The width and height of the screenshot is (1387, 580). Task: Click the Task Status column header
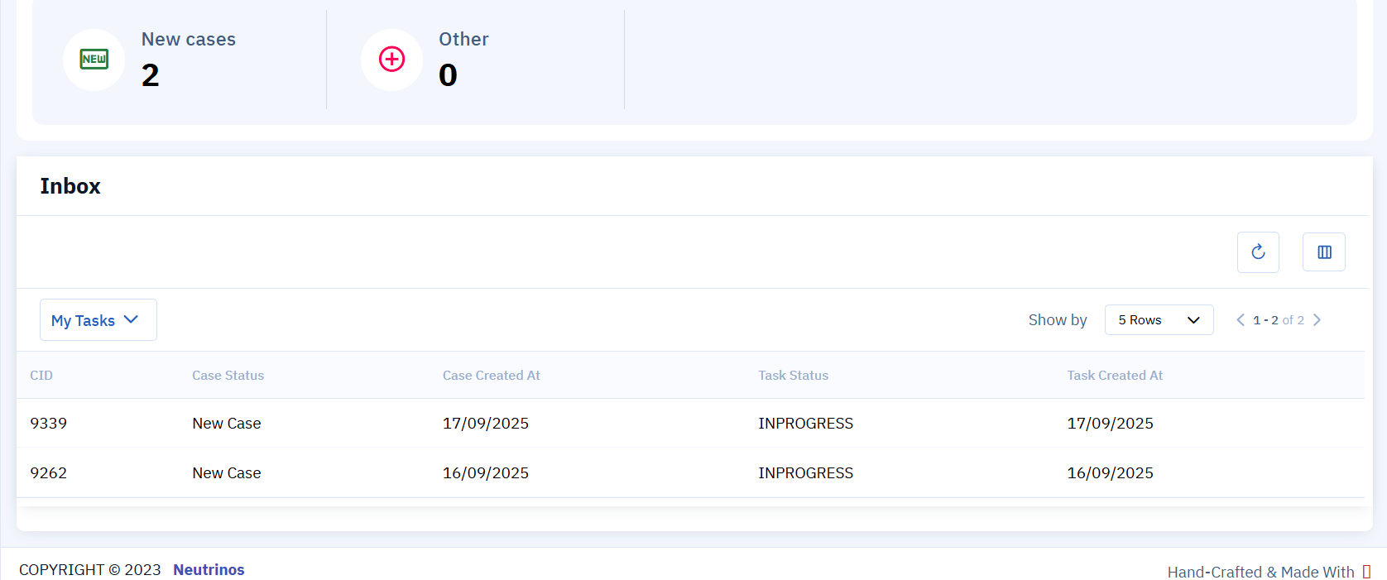click(x=793, y=376)
